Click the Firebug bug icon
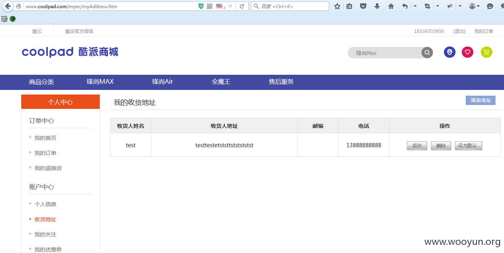This screenshot has height=253, width=504. (x=450, y=6)
